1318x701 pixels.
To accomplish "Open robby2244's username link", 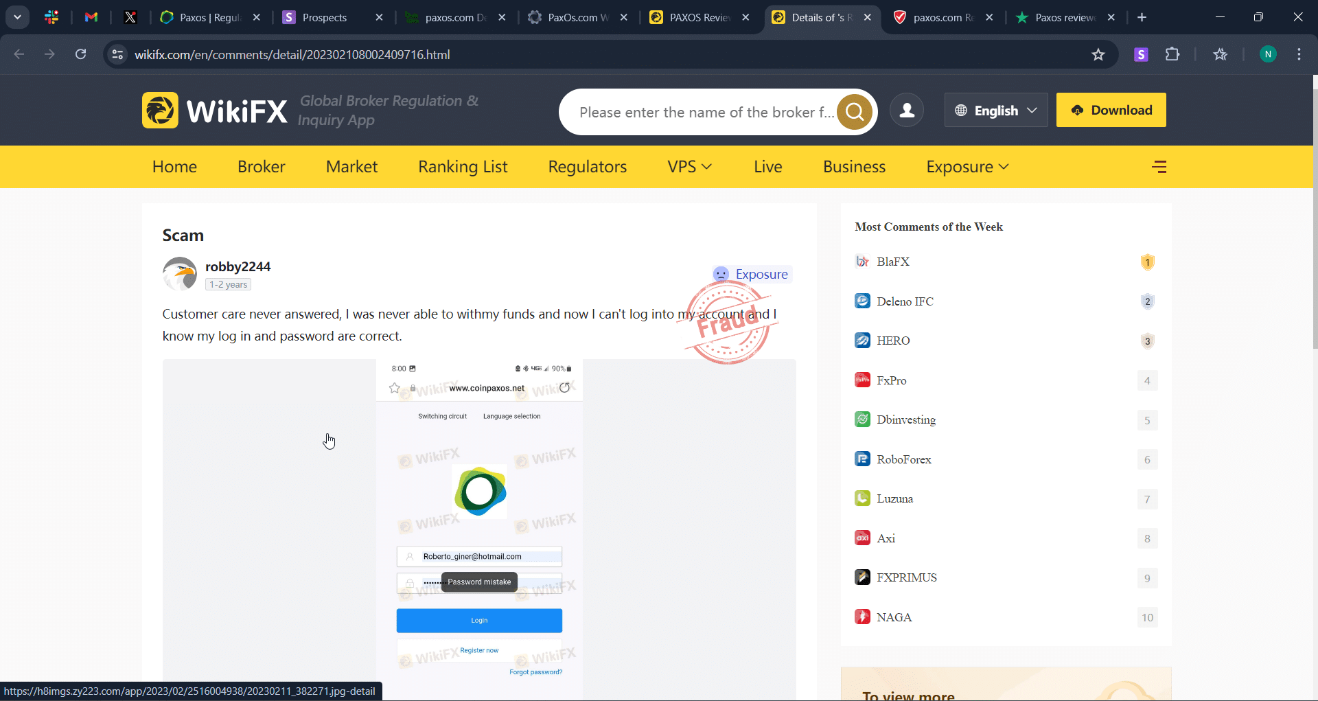I will [238, 266].
